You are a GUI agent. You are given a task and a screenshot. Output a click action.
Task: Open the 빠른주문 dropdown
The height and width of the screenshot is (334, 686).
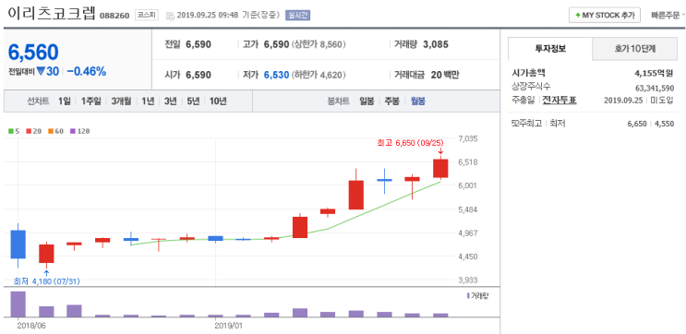(x=668, y=15)
